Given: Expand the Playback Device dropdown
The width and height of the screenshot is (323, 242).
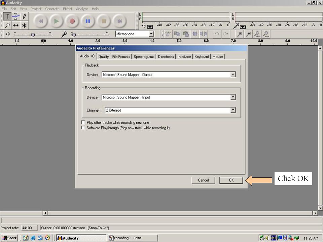Looking at the screenshot, I should click(233, 75).
